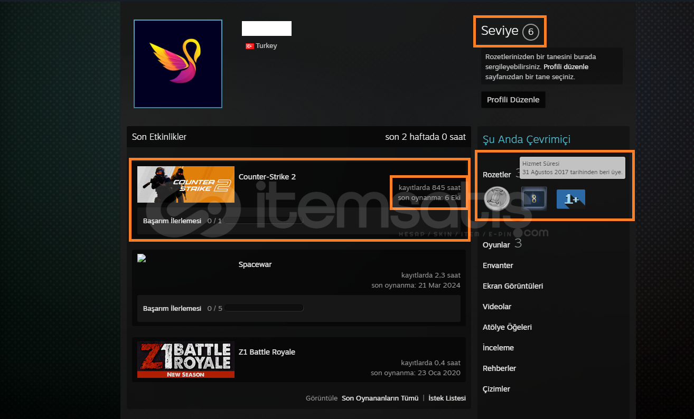The height and width of the screenshot is (419, 694).
Task: Click the 'kayıtlarda 0,4 saat' text
Action: [431, 363]
